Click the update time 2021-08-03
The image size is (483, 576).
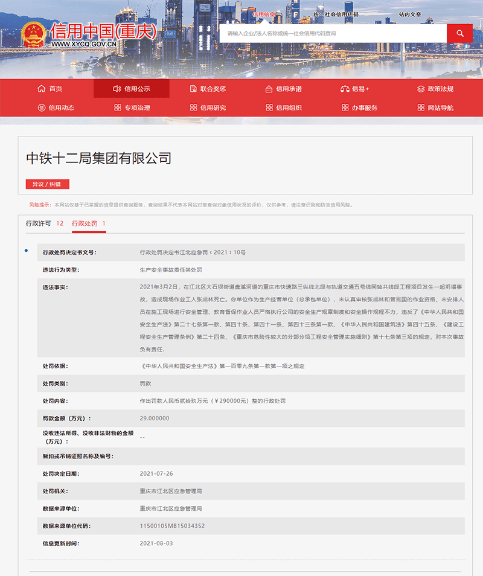[x=156, y=543]
